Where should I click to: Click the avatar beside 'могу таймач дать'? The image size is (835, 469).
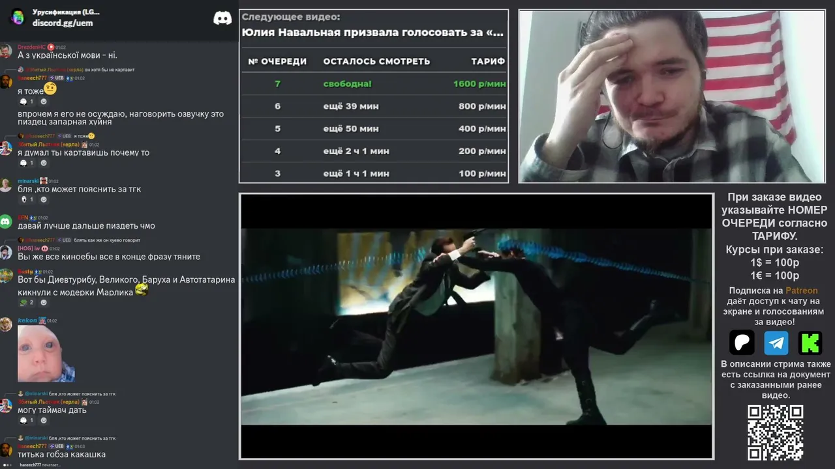point(6,405)
